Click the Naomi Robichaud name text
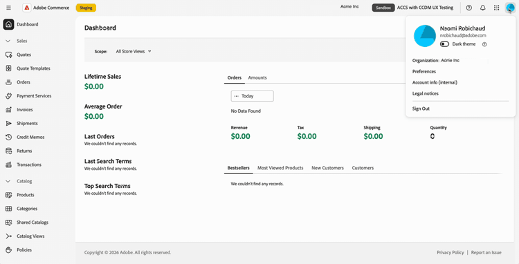The width and height of the screenshot is (519, 264). pos(462,28)
